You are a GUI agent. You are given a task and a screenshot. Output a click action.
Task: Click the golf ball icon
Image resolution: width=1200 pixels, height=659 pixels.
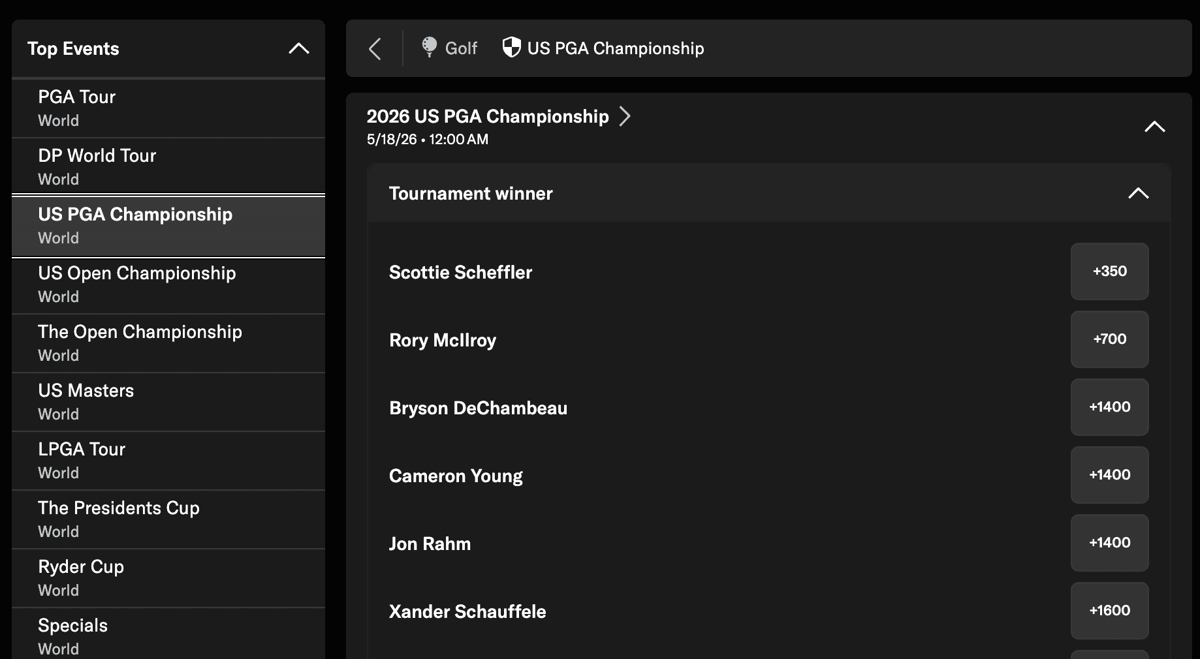pos(429,48)
